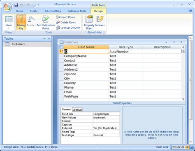
Task: Click the Description column header
Action: [x=162, y=47]
